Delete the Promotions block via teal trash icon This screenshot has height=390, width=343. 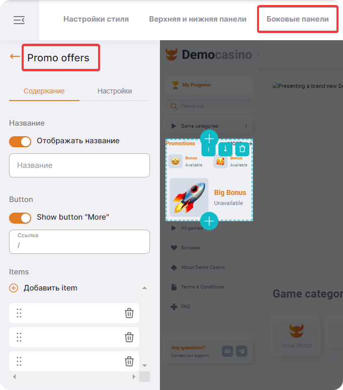[x=242, y=149]
